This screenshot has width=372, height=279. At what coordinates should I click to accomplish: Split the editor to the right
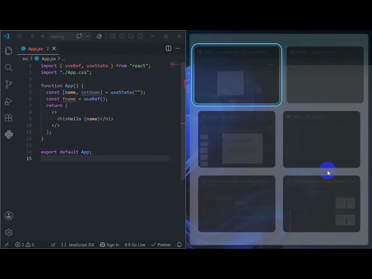tap(169, 48)
